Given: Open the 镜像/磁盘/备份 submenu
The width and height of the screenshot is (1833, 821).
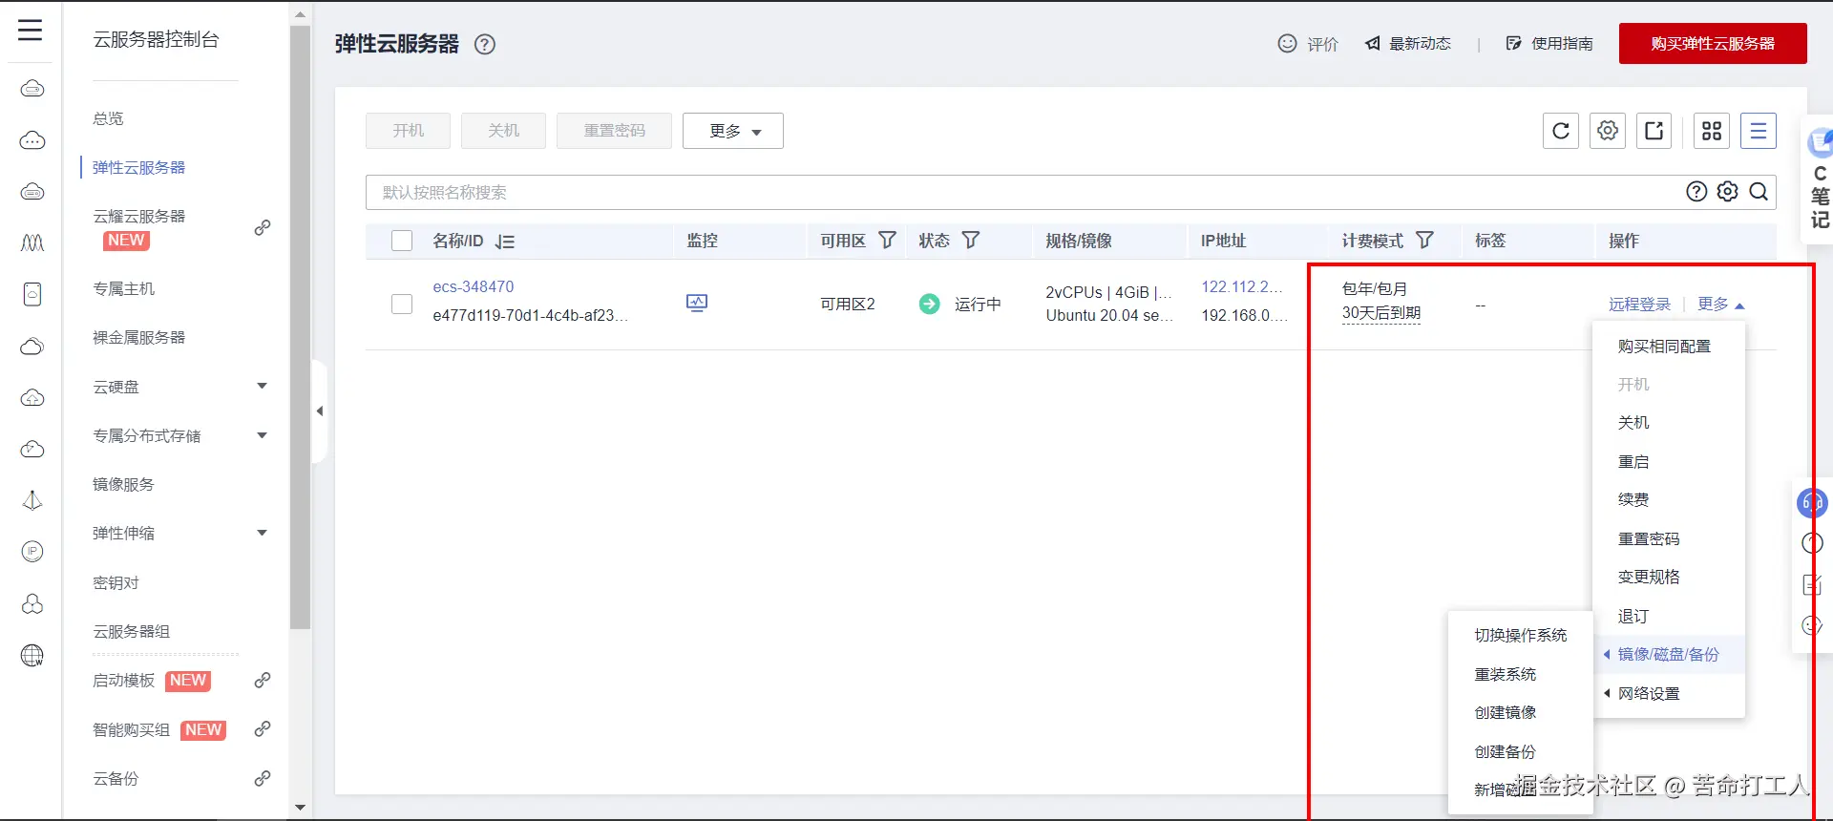Looking at the screenshot, I should pos(1668,655).
